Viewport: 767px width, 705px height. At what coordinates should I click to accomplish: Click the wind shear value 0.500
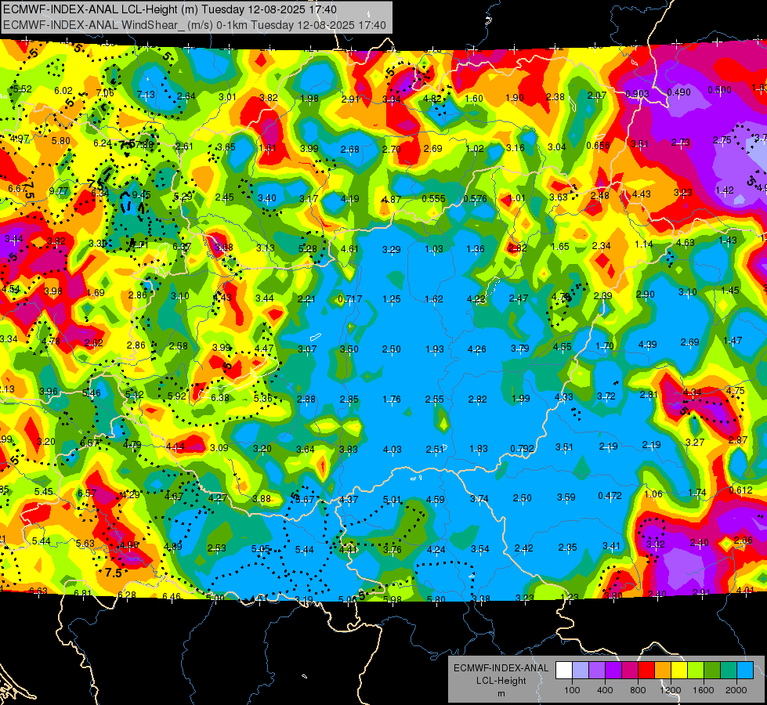tap(719, 90)
